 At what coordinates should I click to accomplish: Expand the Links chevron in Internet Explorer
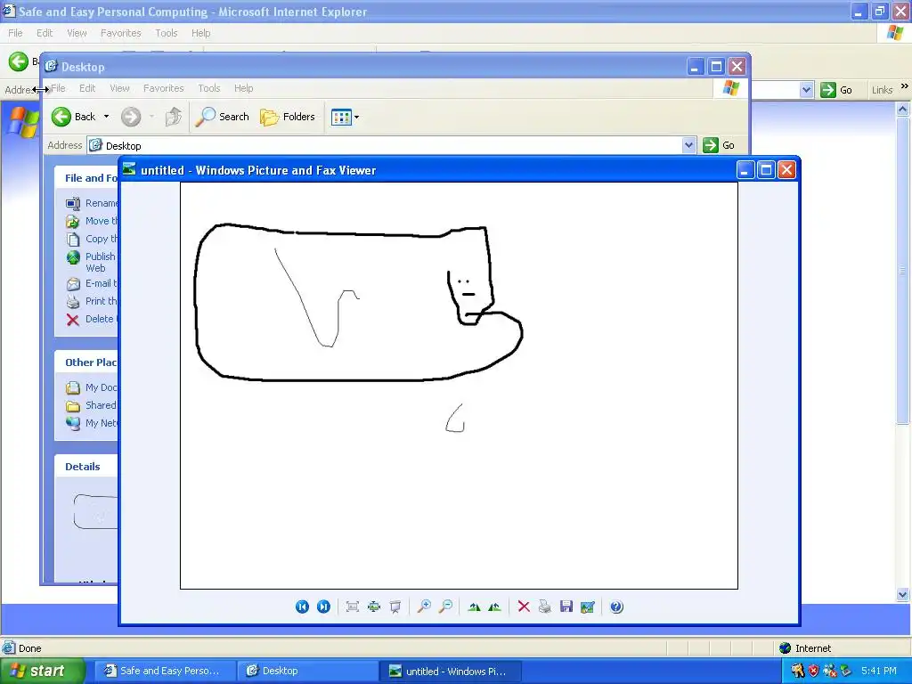click(905, 86)
